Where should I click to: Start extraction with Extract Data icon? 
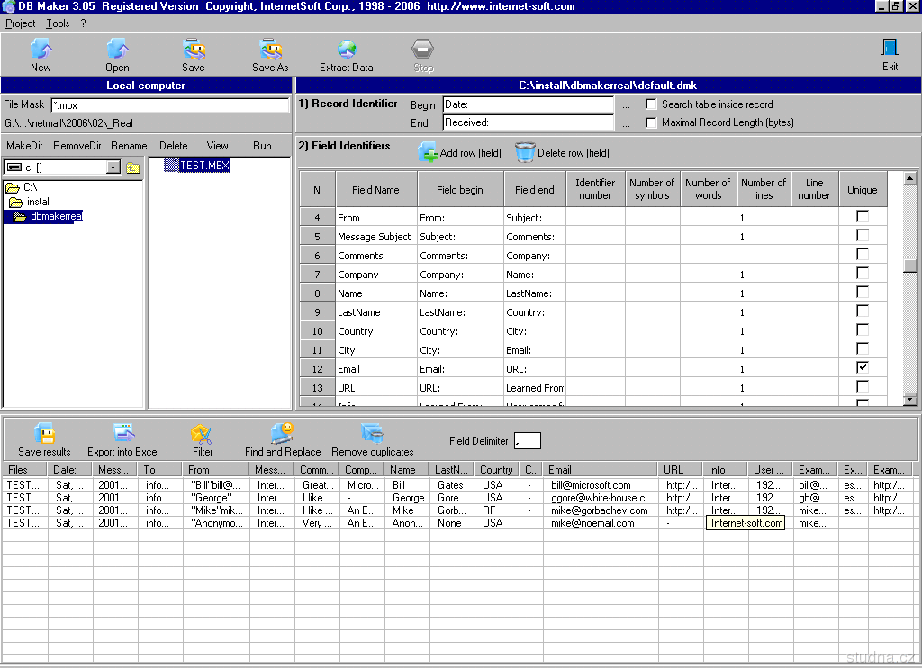click(x=347, y=50)
